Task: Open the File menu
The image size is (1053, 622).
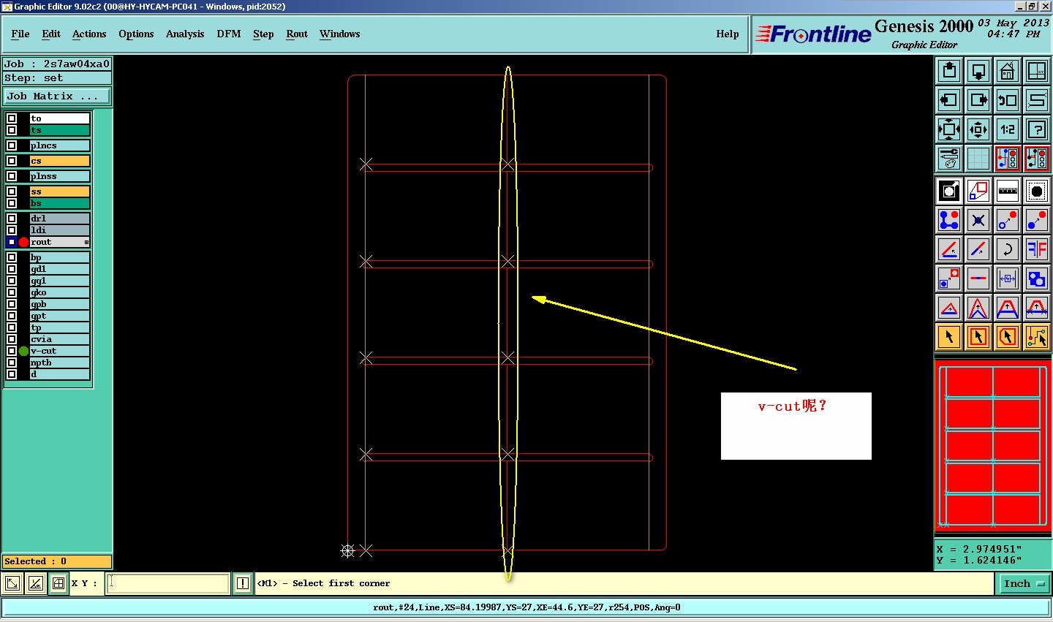Action: coord(20,34)
